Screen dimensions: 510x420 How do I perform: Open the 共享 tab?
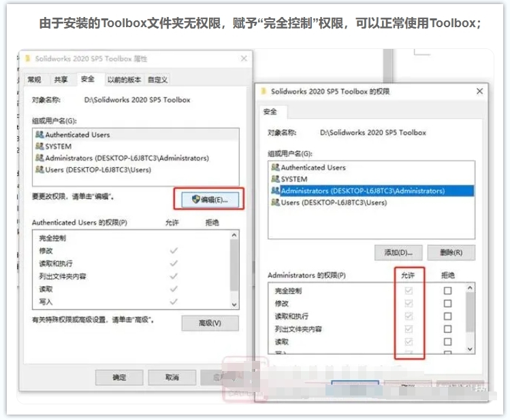tap(61, 80)
